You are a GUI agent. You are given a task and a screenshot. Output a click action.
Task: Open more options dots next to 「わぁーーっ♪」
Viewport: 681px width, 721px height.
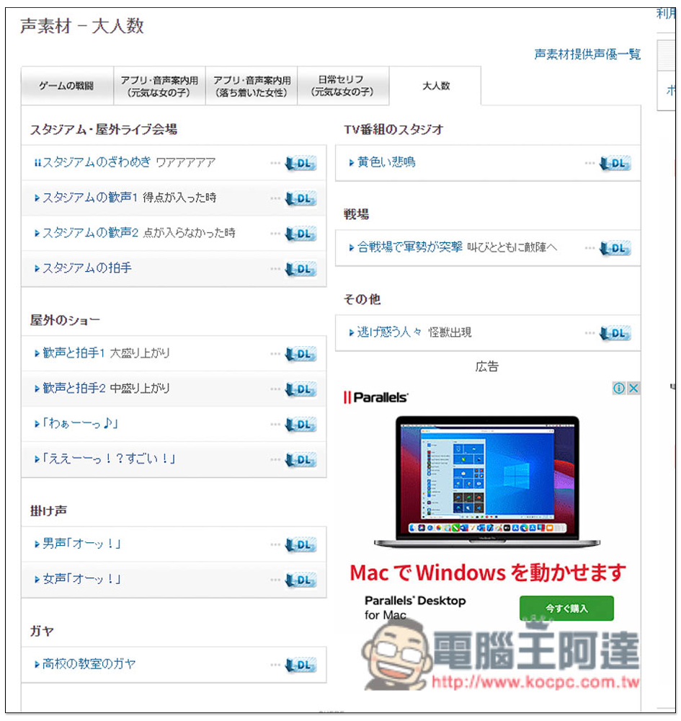coord(275,425)
